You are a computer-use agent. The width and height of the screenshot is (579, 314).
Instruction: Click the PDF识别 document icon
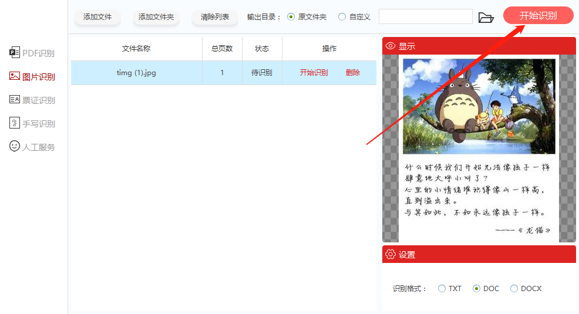15,53
